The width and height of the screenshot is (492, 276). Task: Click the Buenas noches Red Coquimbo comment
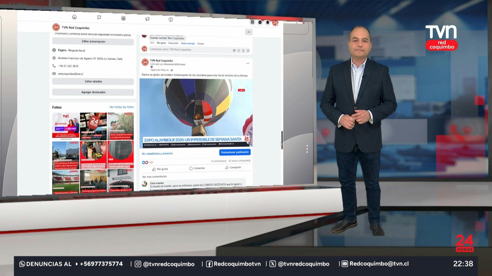click(x=167, y=38)
